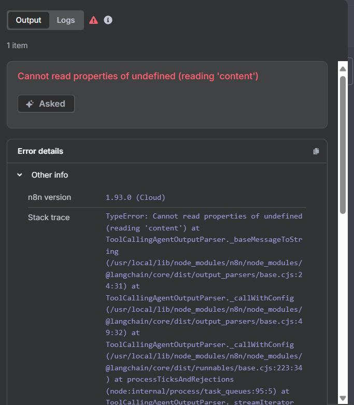Screen dimensions: 354x405
Task: Click the '1 item' count label
Action: click(17, 46)
